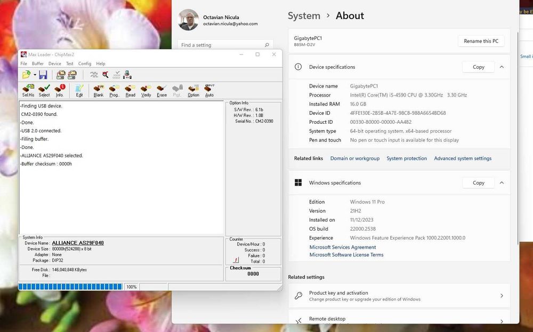Viewport: 533px width, 332px height.
Task: Click the Save file floppy icon
Action: 43,75
